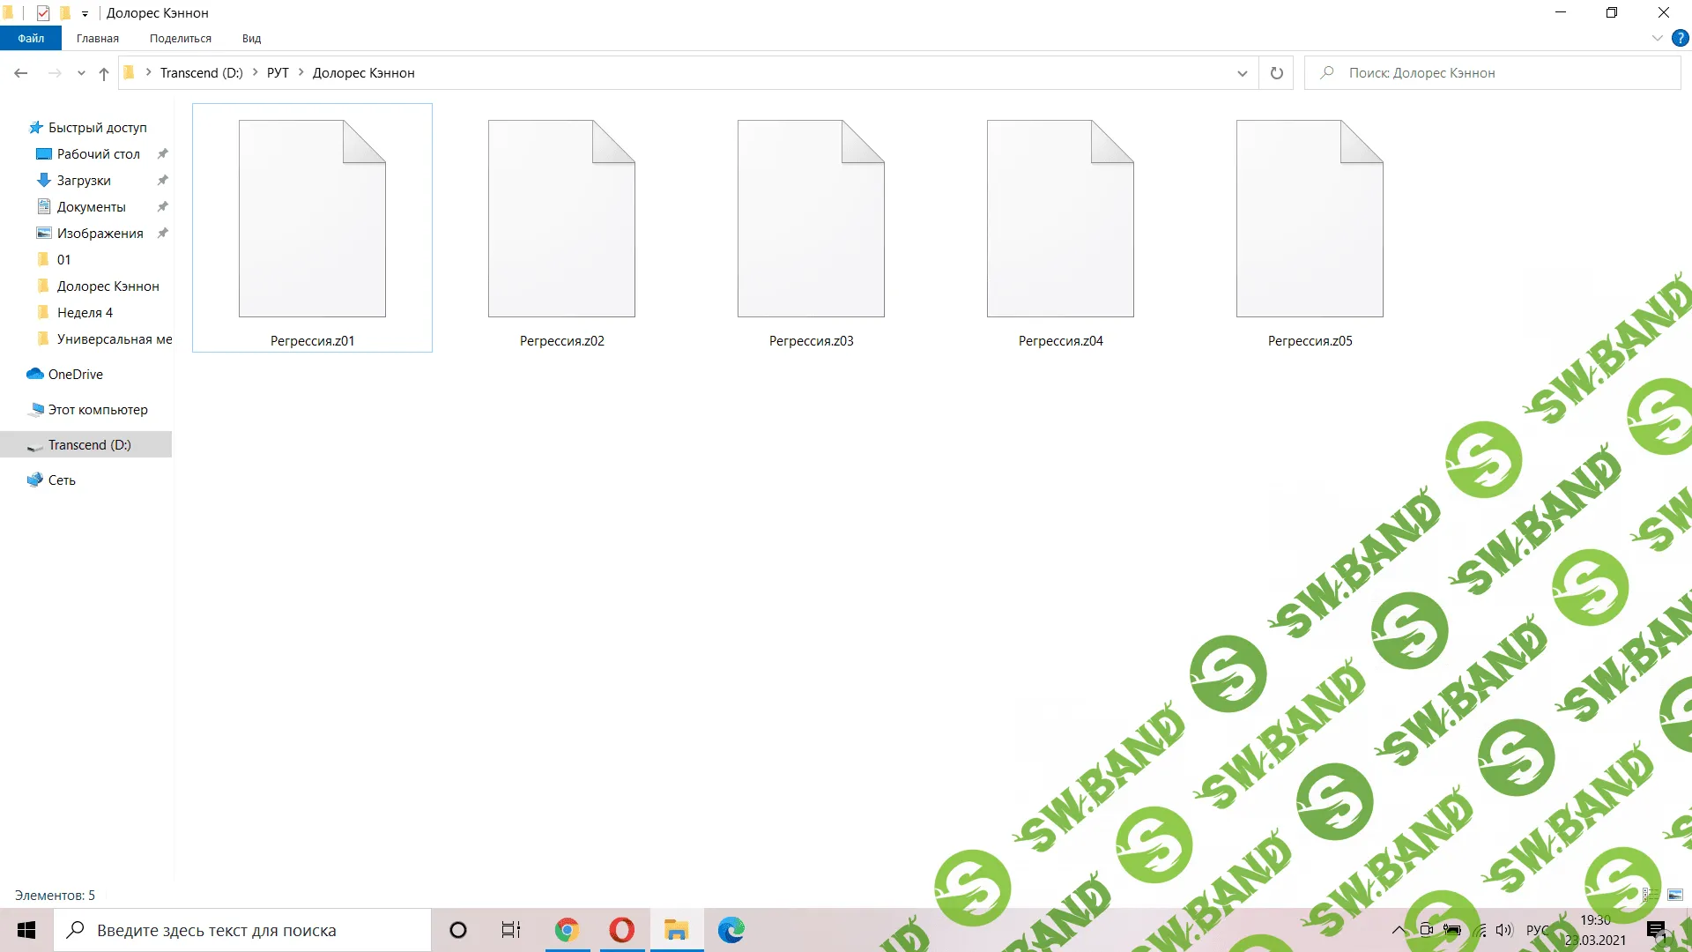This screenshot has height=952, width=1692.
Task: Toggle the РУС input language indicator
Action: [1537, 930]
